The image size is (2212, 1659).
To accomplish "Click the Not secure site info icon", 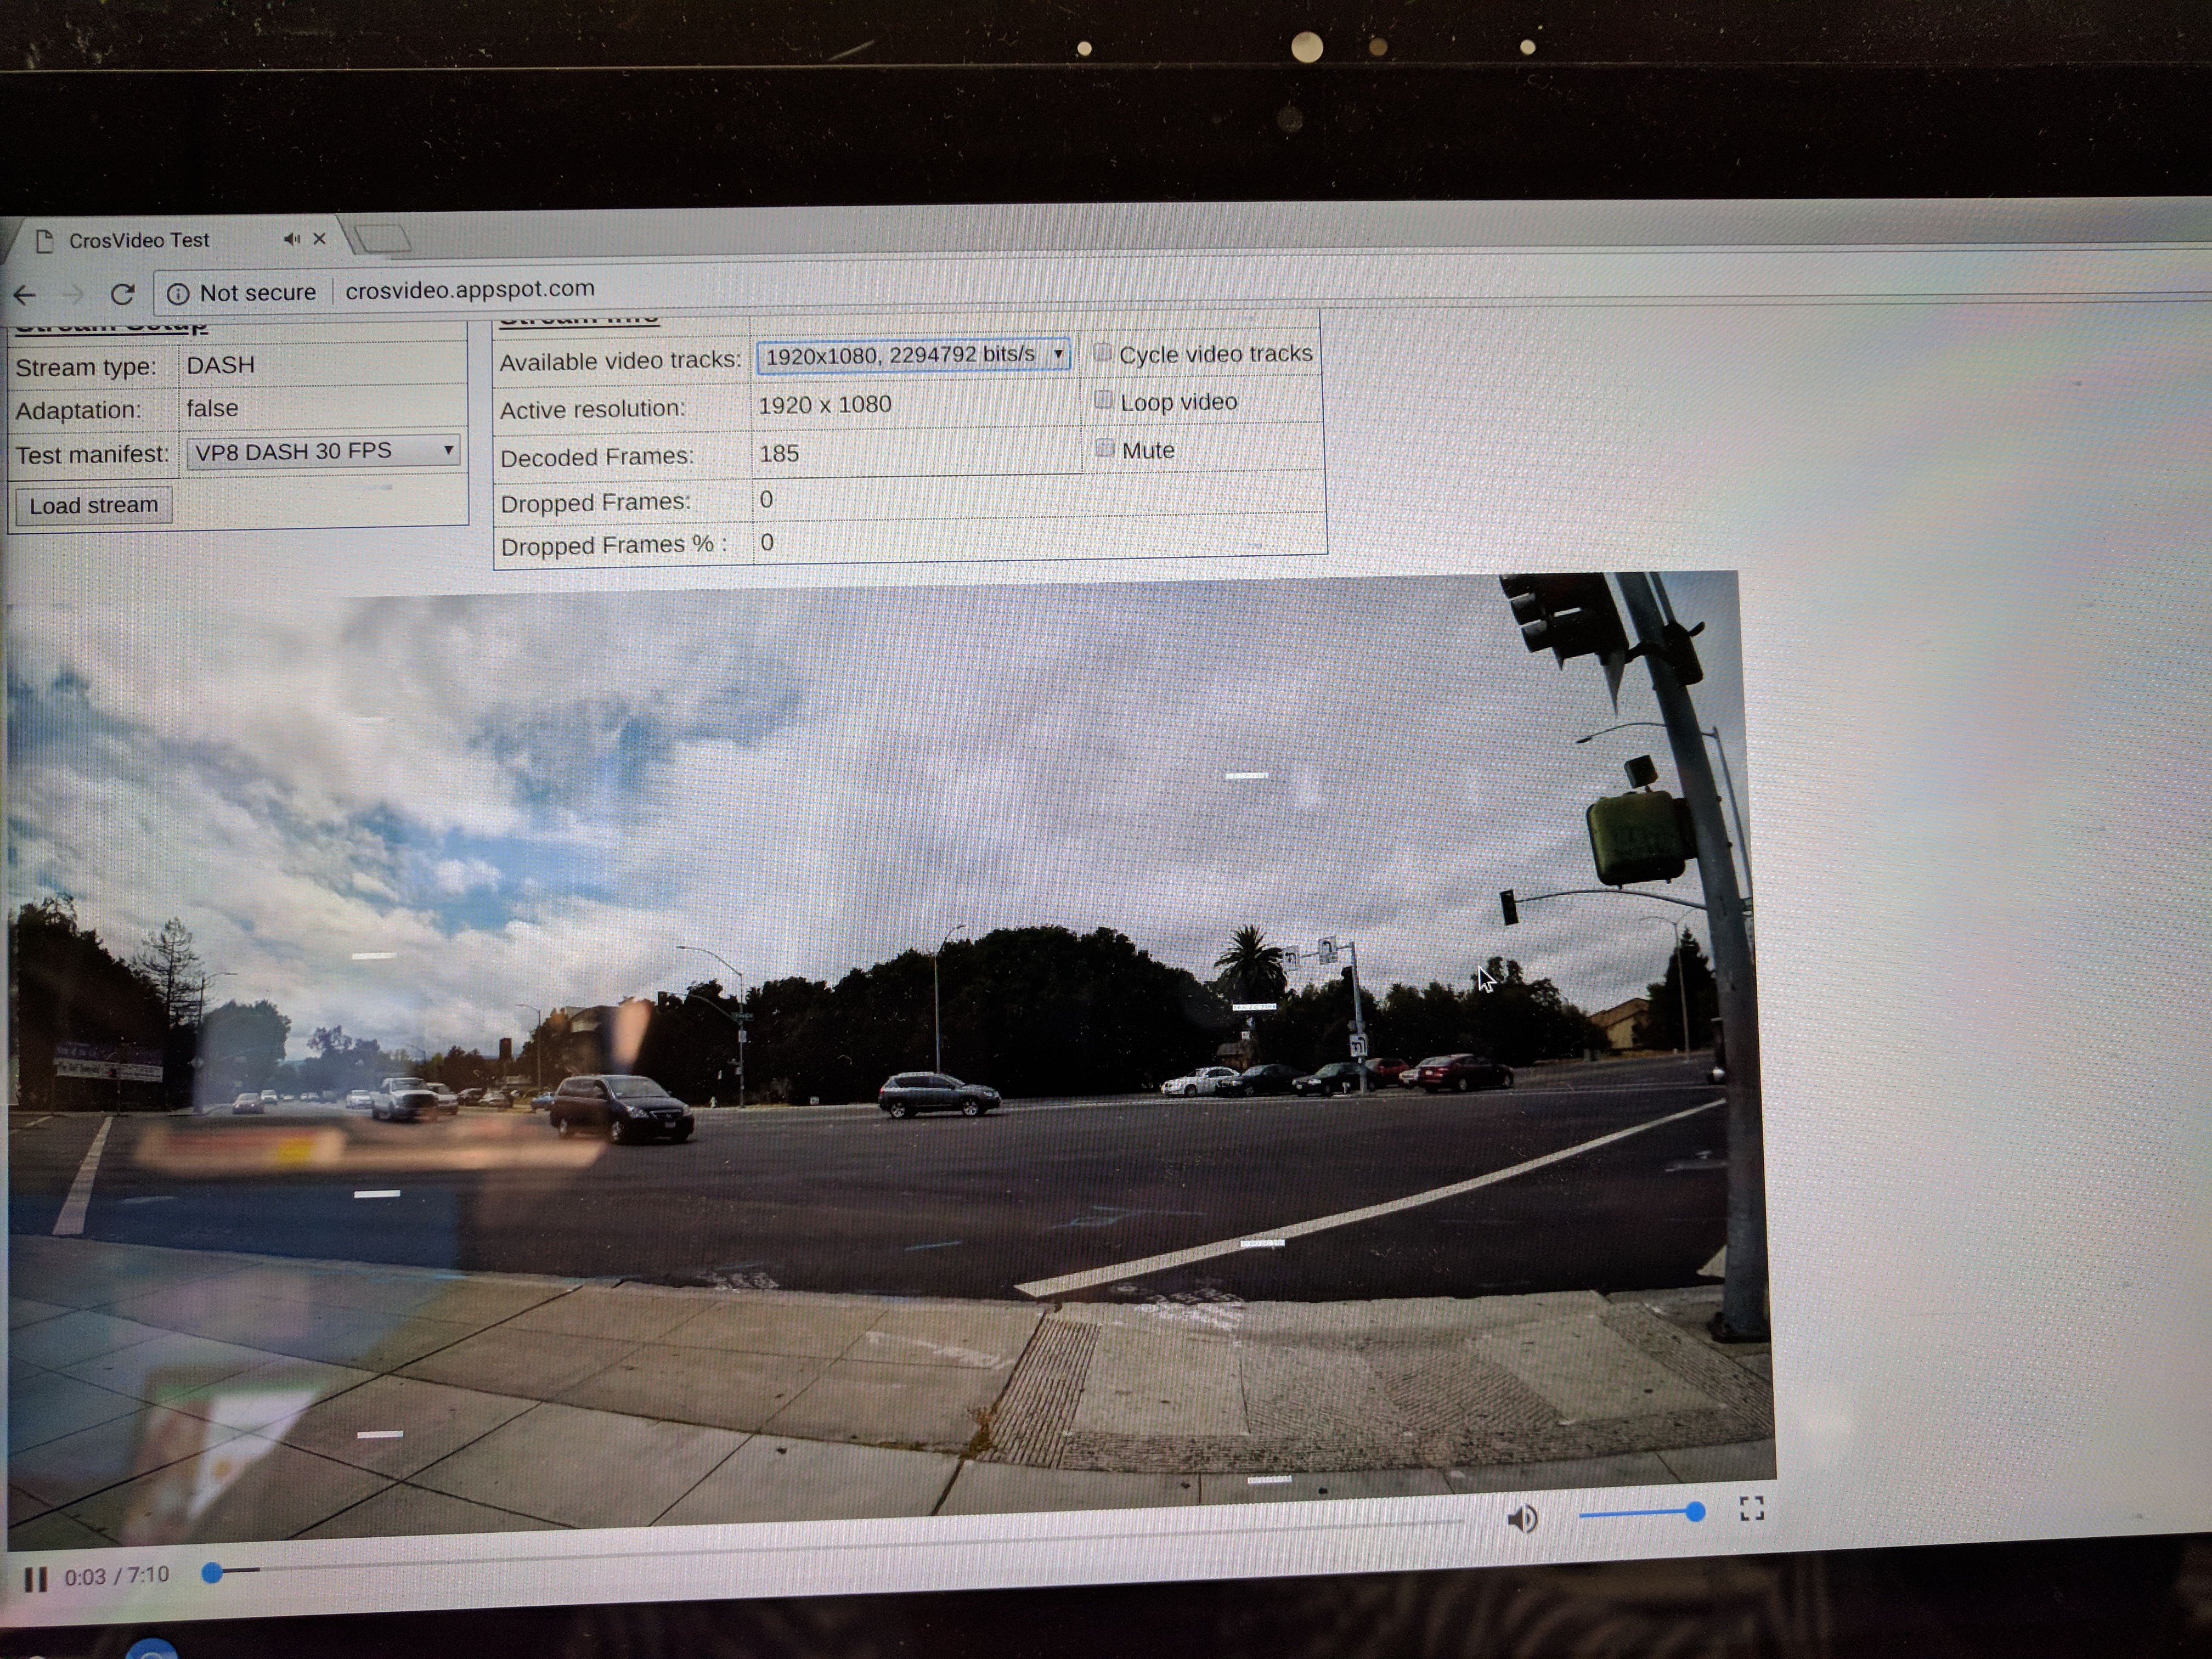I will (x=178, y=293).
